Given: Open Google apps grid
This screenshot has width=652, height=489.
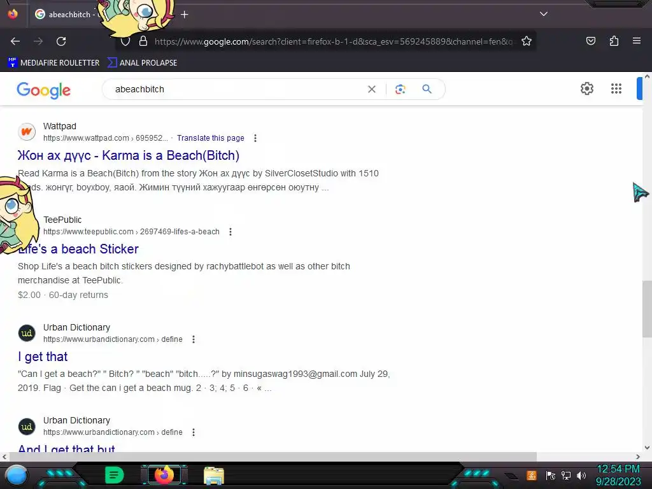Looking at the screenshot, I should 616,89.
